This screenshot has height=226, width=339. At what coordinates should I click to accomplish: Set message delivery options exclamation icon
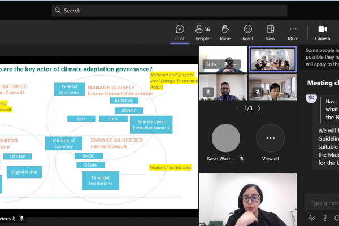pyautogui.click(x=324, y=218)
